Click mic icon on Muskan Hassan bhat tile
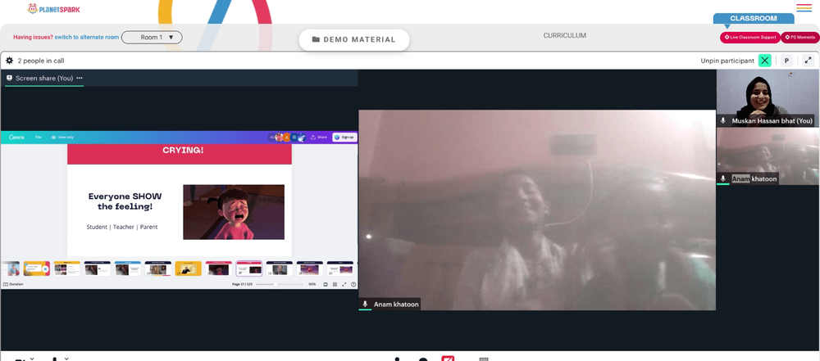 (723, 120)
